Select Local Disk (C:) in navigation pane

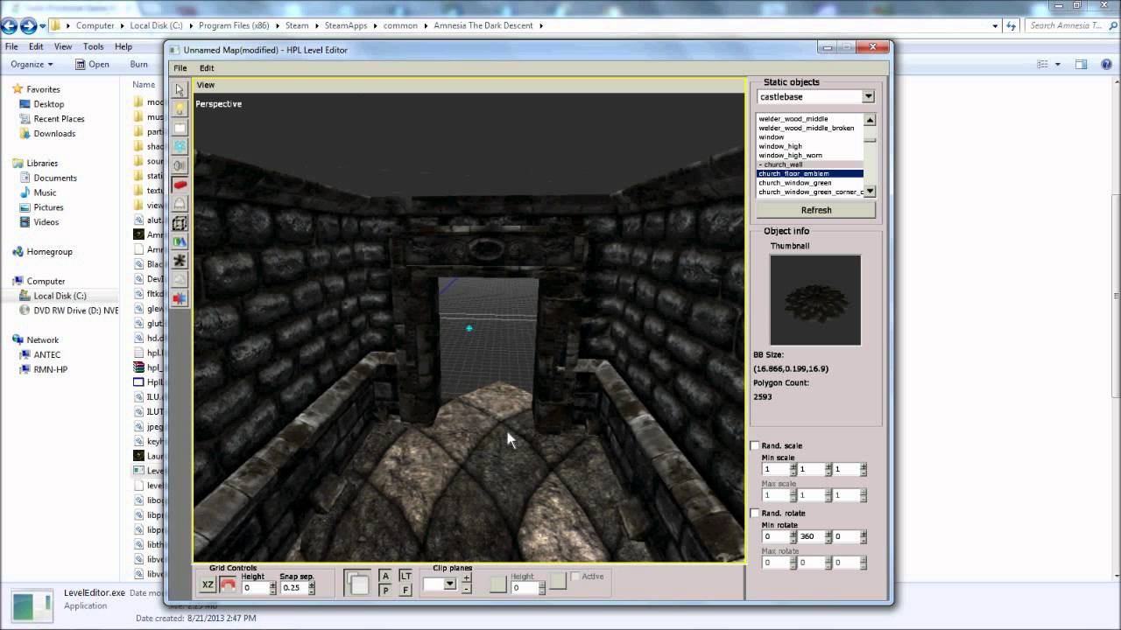coord(60,296)
